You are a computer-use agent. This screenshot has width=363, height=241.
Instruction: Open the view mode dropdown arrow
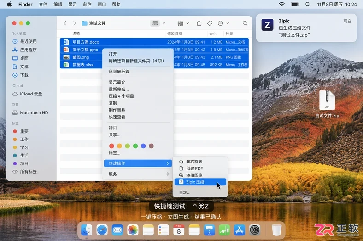point(164,23)
